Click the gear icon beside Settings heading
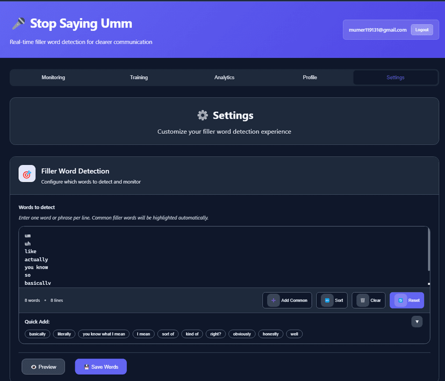Image resolution: width=445 pixels, height=381 pixels. tap(202, 115)
